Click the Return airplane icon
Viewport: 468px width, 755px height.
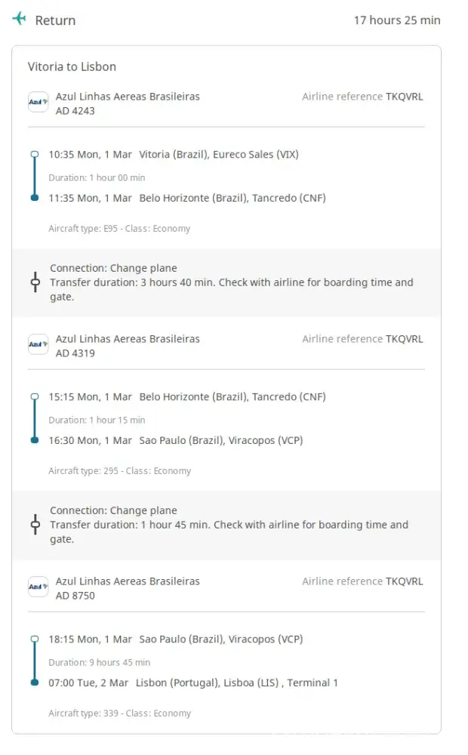point(19,19)
